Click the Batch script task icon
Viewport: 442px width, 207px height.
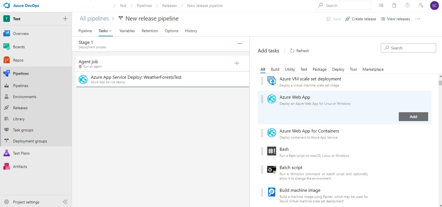coord(272,169)
